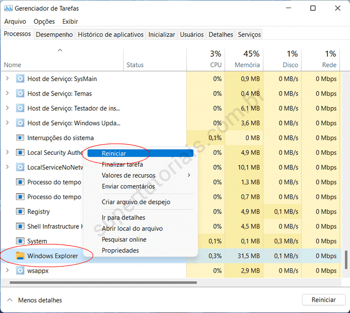Click the Interrupções do sistema icon

(20, 138)
